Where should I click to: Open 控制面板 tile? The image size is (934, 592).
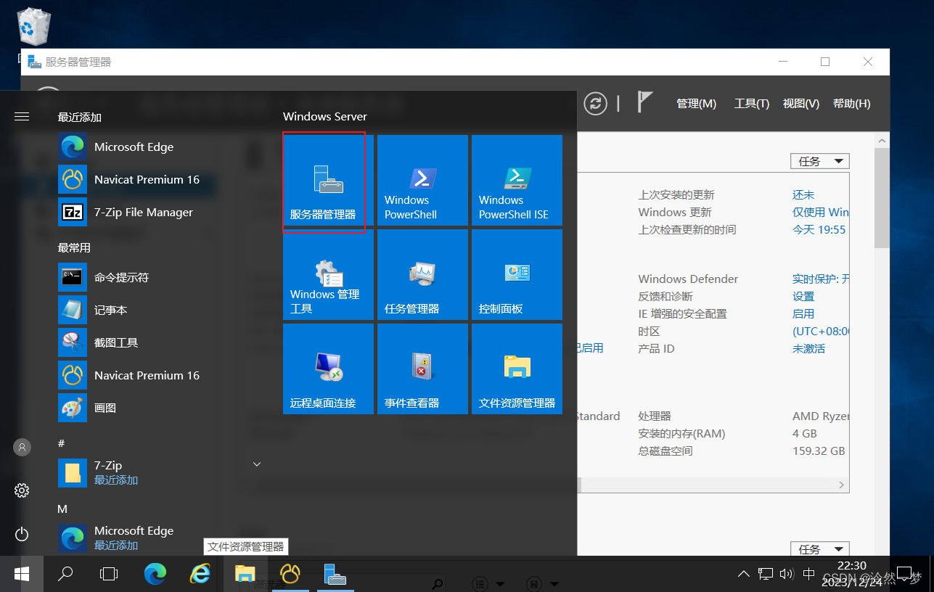[517, 274]
